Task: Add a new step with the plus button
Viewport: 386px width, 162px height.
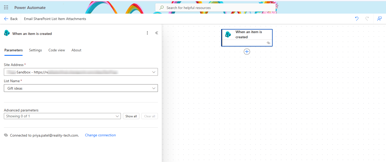Action: coord(247,52)
